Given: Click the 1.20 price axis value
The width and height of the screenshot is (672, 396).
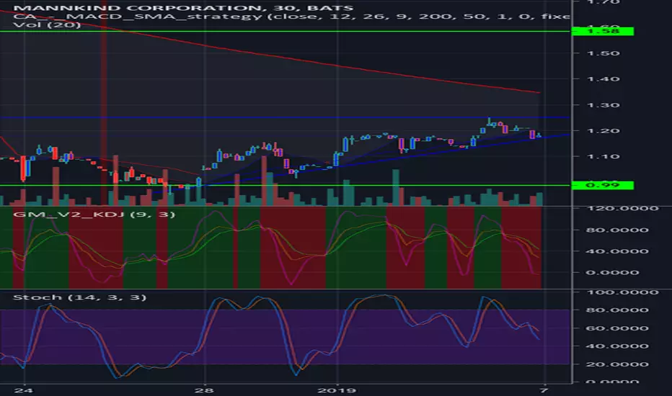Looking at the screenshot, I should (x=603, y=131).
